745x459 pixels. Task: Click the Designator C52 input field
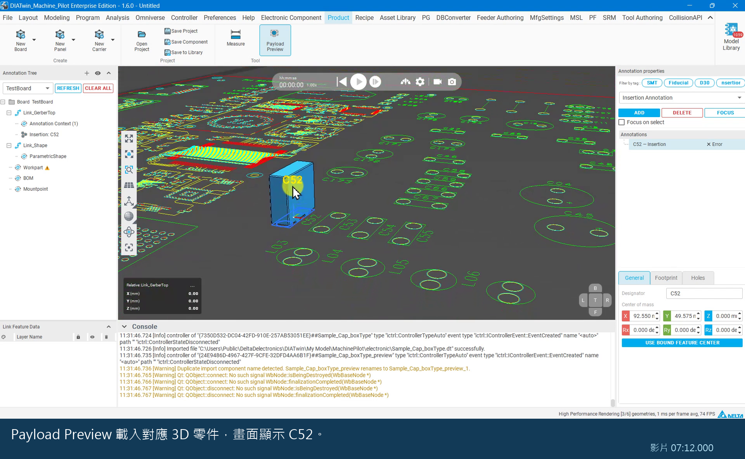[704, 293]
